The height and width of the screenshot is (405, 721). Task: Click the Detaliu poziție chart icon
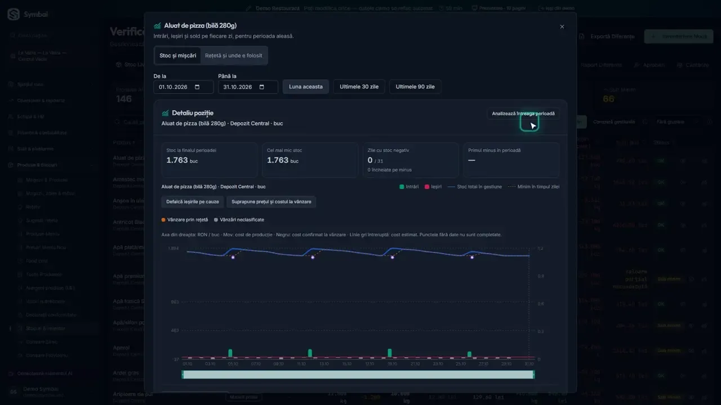[x=165, y=113]
